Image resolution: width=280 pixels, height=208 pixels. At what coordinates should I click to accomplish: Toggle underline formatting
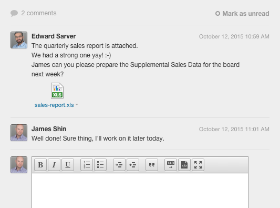pos(68,165)
